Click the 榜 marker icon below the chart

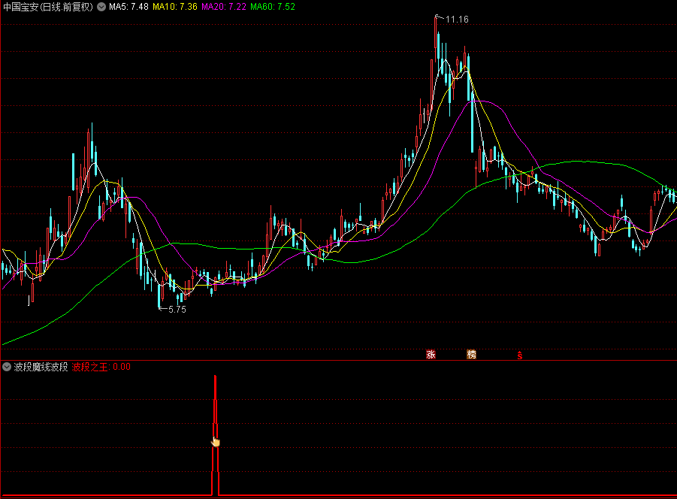(471, 355)
